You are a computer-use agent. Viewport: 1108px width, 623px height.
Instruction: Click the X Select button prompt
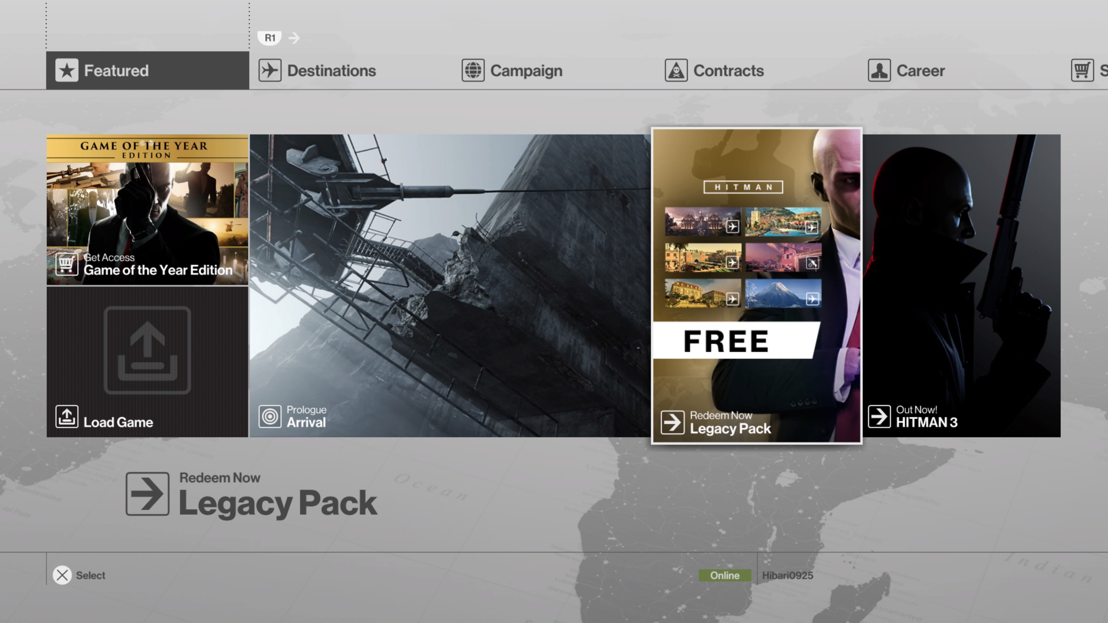click(79, 575)
